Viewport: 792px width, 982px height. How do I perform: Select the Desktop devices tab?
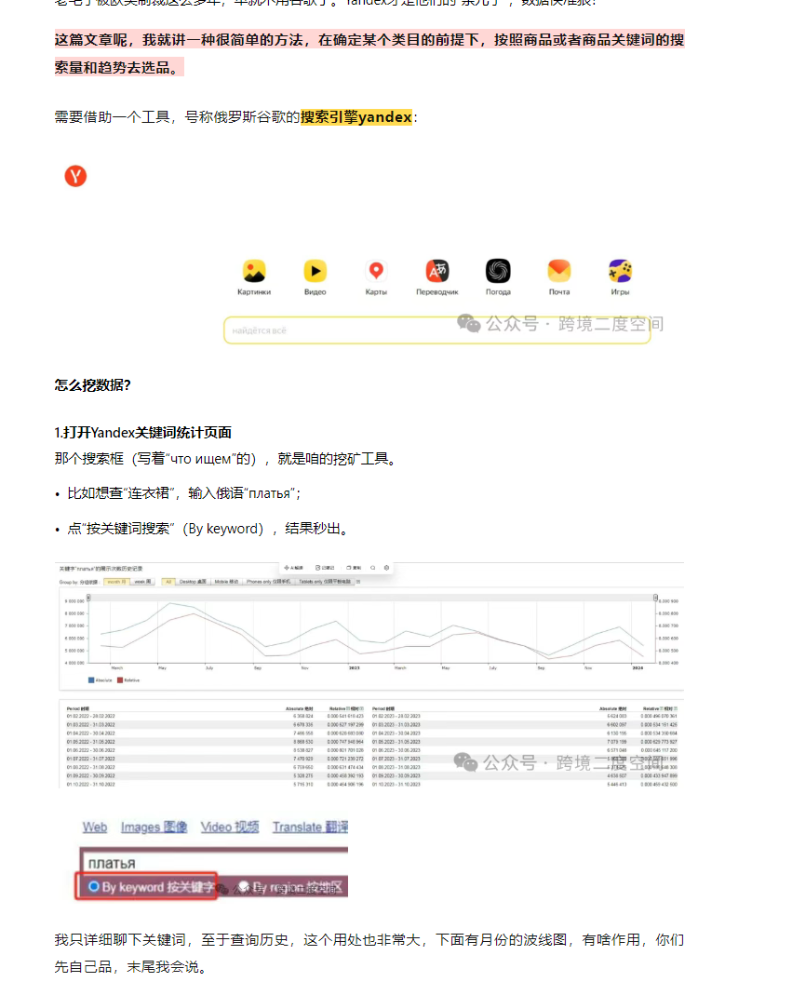193,581
